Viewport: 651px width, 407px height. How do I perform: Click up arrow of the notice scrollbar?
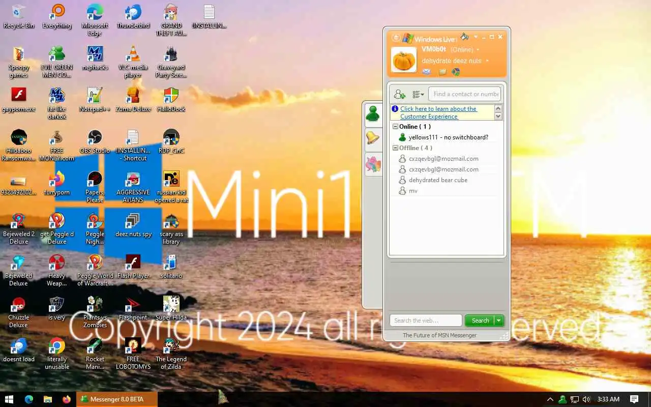pos(498,109)
